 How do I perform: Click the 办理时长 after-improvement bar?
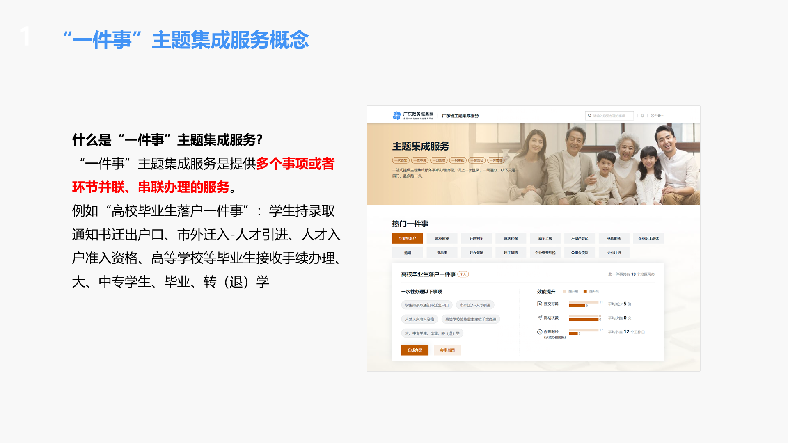tap(573, 333)
